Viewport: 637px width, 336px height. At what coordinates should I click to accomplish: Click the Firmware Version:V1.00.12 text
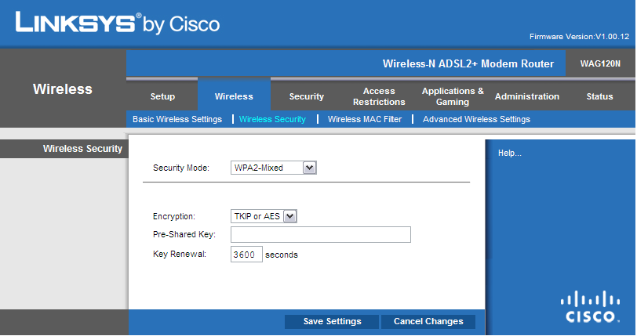point(579,37)
